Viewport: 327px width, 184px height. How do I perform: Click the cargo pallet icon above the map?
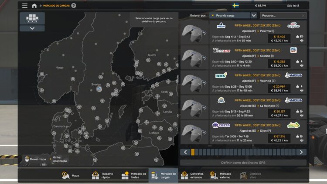pos(32,18)
